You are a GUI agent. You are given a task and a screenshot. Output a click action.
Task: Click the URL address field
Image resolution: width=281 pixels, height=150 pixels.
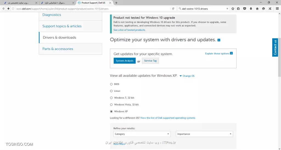pyautogui.click(x=92, y=8)
